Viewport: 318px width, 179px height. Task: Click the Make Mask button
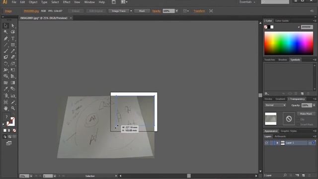click(306, 114)
